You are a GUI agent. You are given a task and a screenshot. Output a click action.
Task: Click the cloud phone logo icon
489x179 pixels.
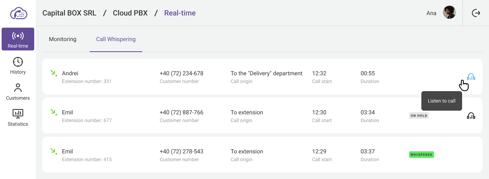(x=18, y=13)
